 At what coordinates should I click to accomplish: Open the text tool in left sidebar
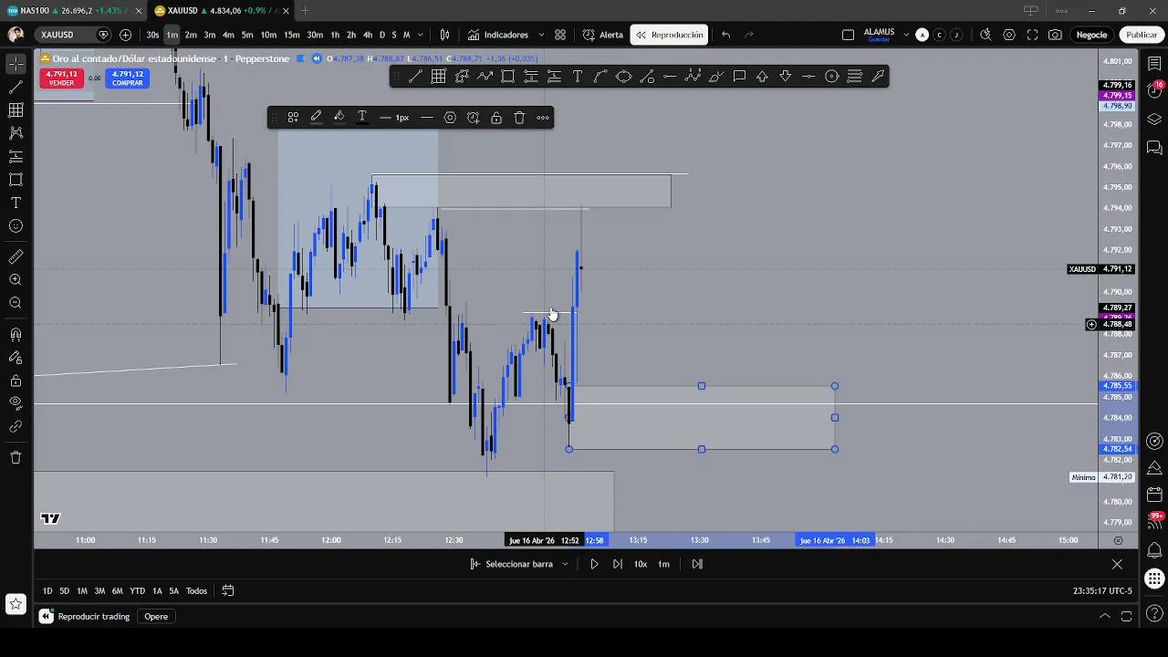click(16, 203)
